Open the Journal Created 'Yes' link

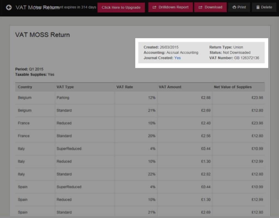pyautogui.click(x=177, y=58)
